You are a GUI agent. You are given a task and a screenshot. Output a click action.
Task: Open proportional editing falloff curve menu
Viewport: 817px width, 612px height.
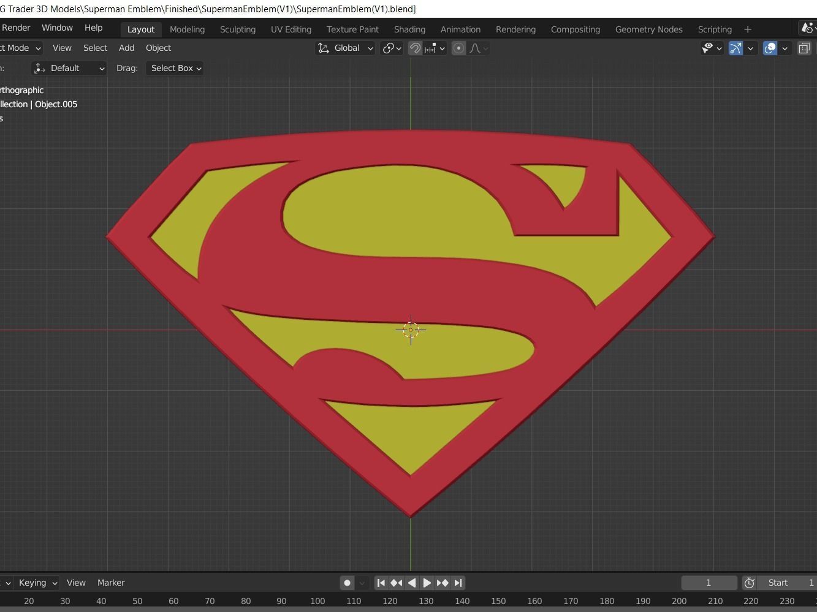tap(479, 48)
